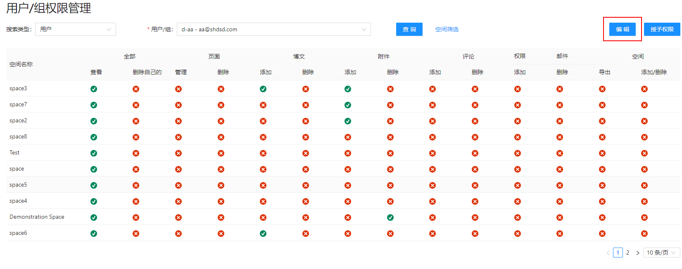The image size is (682, 269).
Task: Click green check for space3 view permission
Action: (94, 89)
